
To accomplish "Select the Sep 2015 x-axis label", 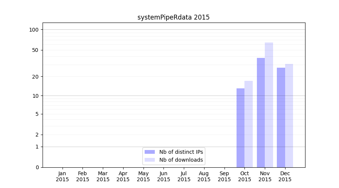I will [x=224, y=176].
